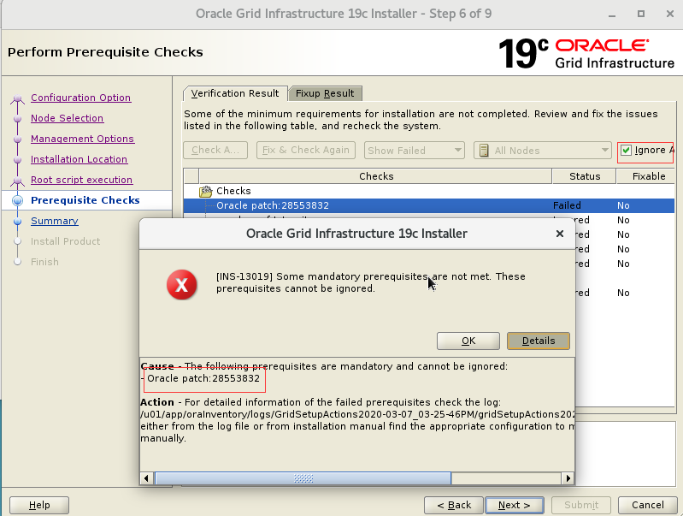Viewport: 683px width, 516px height.
Task: Maximize the installer window
Action: click(641, 14)
